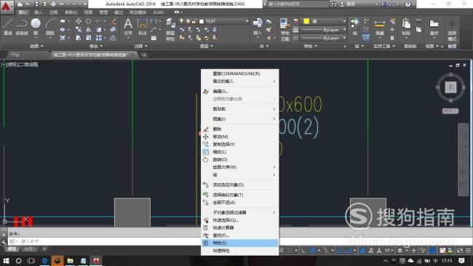473x266 pixels.
Task: Click the Paste (粘贴) icon
Action: 406,26
